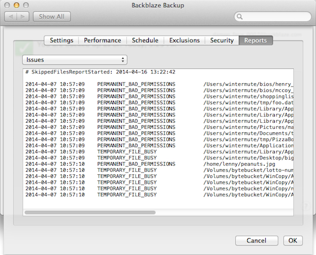Click the /Users/wintermute/tmp/foo.dat path entry
316x255 pixels.
(x=248, y=102)
